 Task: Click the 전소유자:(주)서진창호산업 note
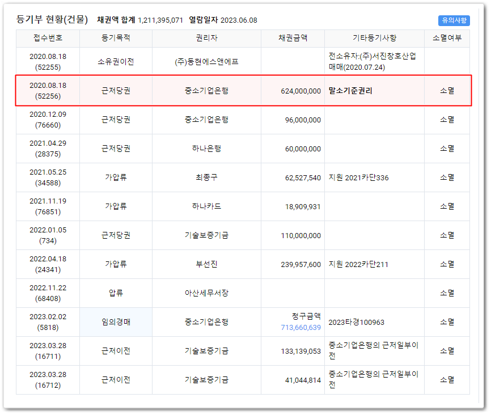[x=373, y=56]
